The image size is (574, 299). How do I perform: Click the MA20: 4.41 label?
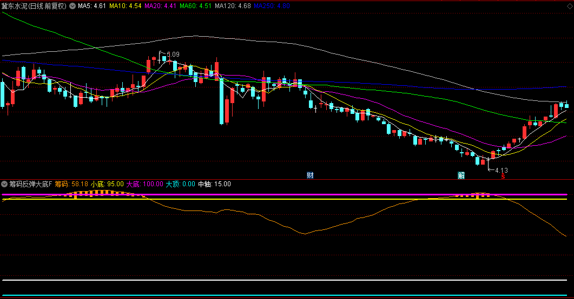click(x=160, y=6)
